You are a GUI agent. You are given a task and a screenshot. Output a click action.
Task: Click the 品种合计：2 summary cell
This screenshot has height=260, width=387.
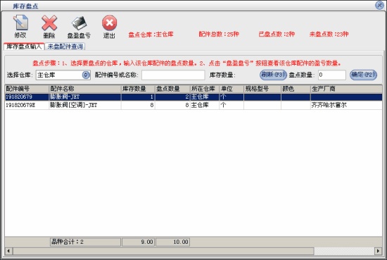[85, 242]
